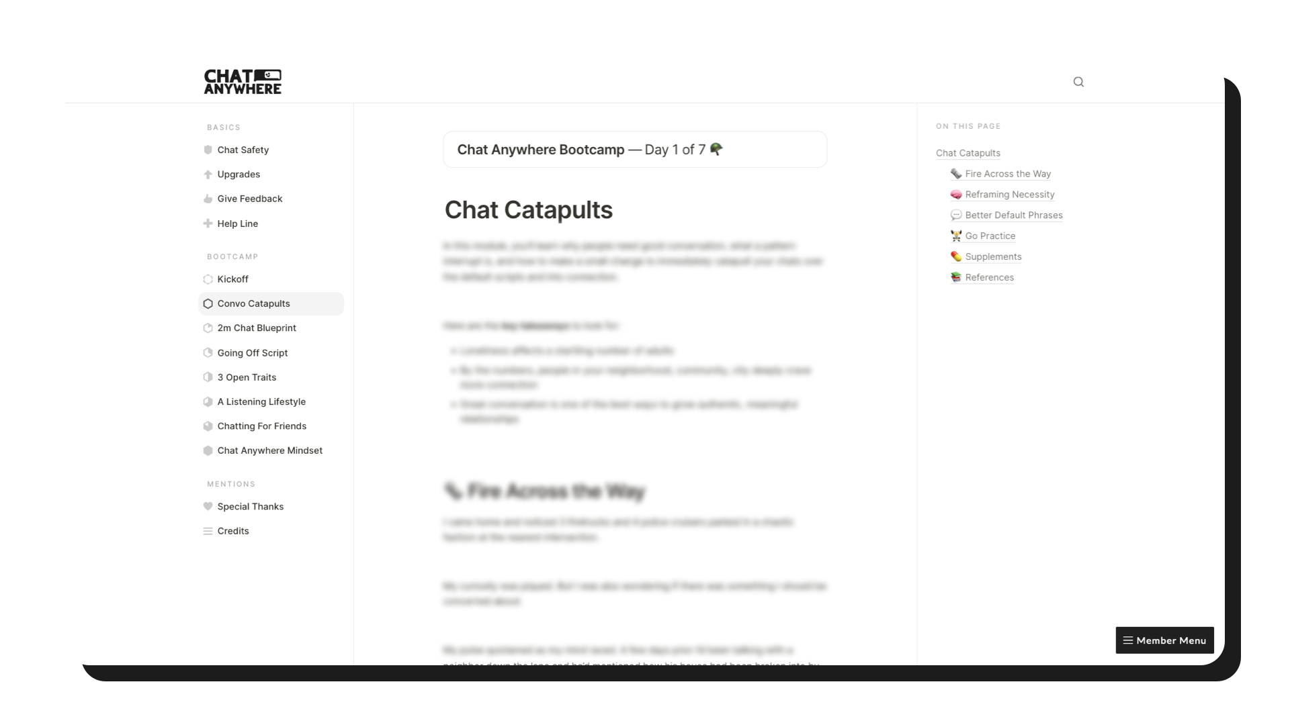
Task: Expand the MENTIONS section in sidebar
Action: (231, 483)
